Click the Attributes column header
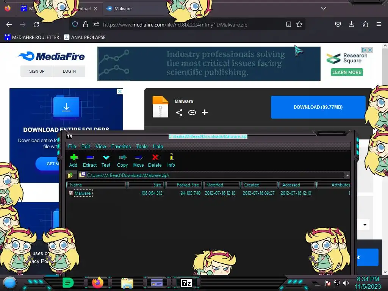 tap(333, 185)
